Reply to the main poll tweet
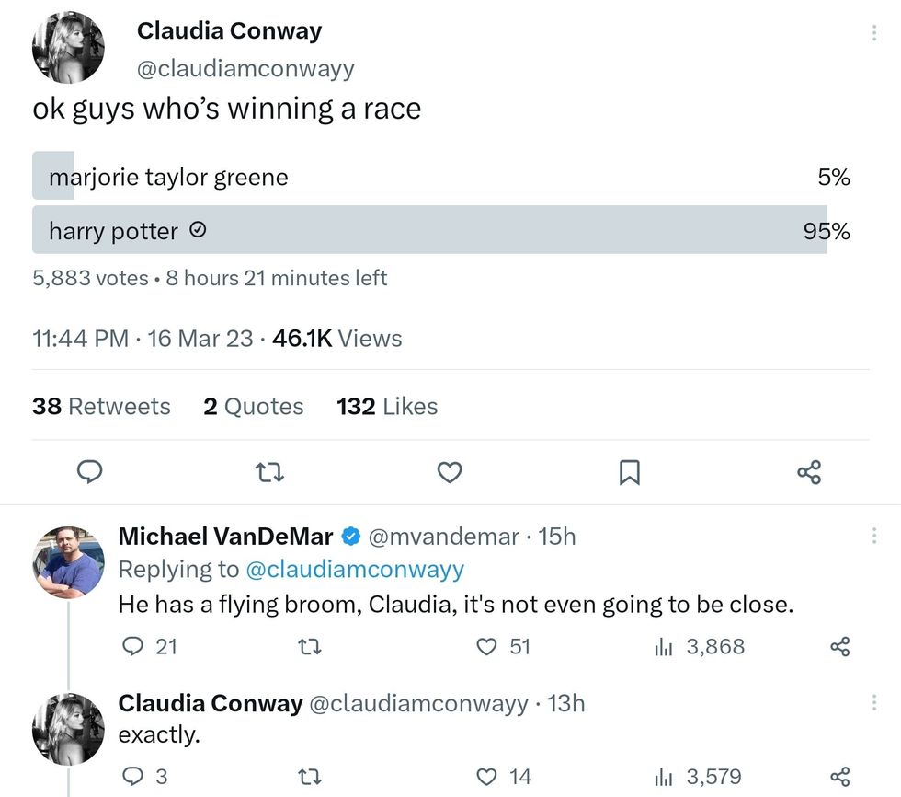901x797 pixels. click(x=88, y=472)
